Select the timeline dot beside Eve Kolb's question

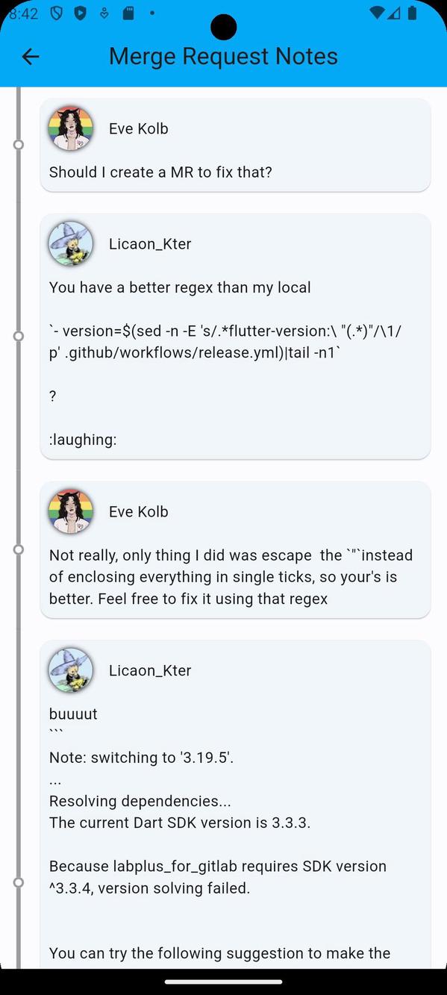pyautogui.click(x=18, y=145)
